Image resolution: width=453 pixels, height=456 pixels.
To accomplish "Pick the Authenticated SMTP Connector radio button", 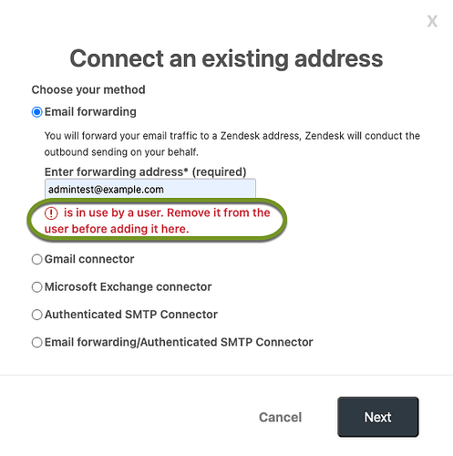I will click(x=37, y=315).
